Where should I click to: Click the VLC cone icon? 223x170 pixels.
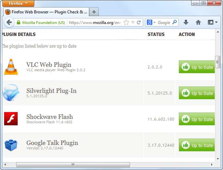pos(11,67)
